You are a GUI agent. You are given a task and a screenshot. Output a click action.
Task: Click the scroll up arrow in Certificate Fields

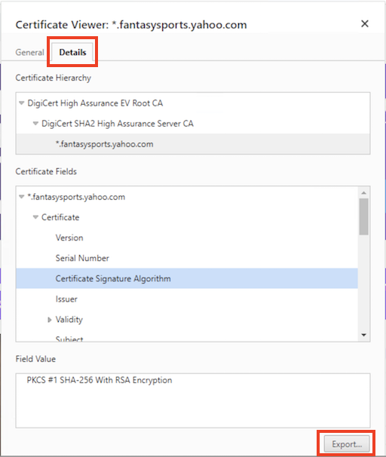363,192
